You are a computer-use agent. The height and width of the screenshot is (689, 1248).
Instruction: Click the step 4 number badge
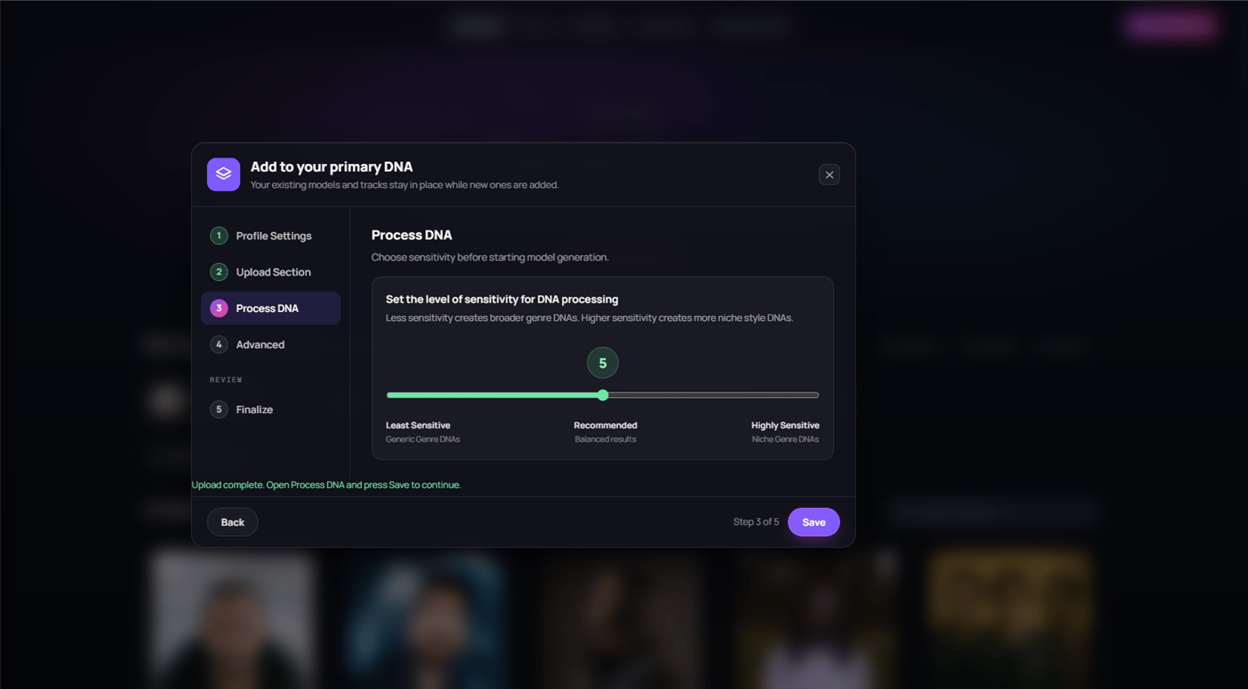click(x=219, y=345)
